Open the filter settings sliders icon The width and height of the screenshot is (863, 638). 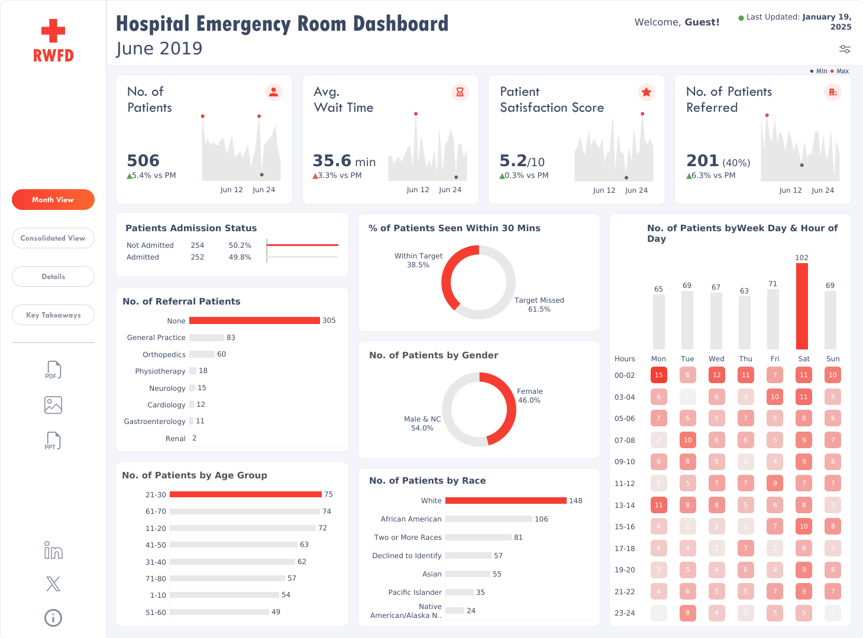tap(845, 49)
